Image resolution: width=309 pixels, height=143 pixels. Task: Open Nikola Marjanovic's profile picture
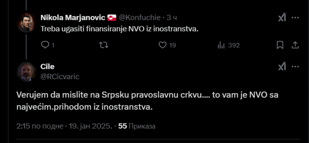[x=26, y=22]
